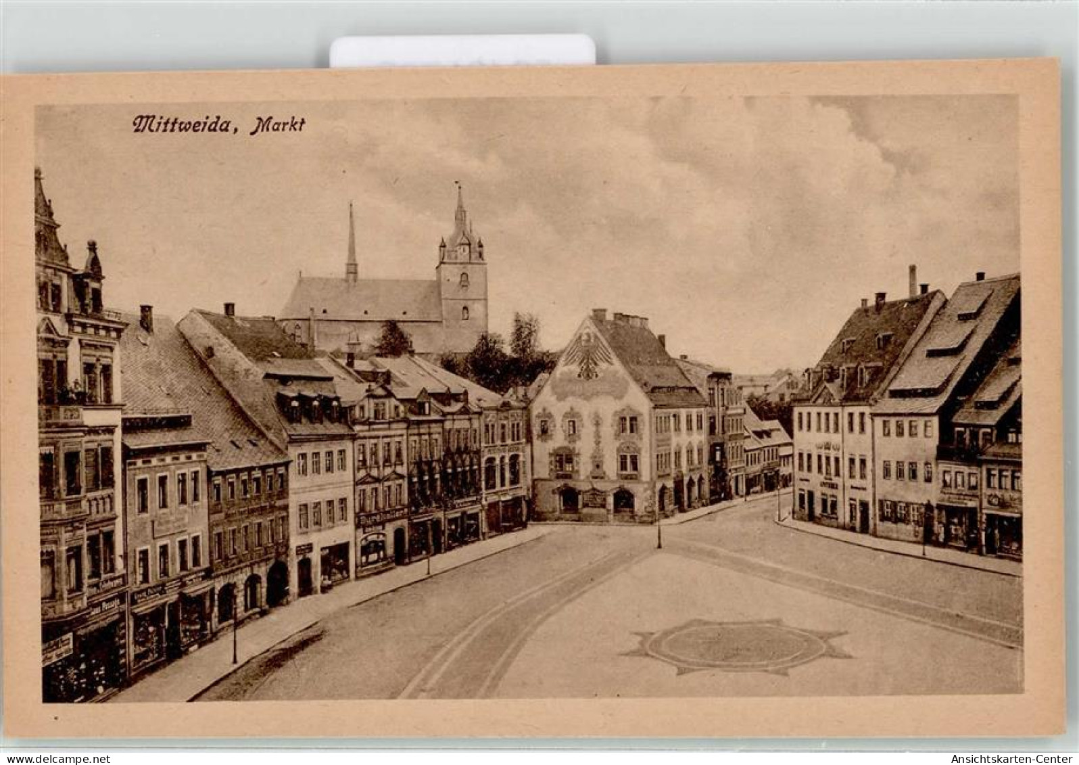Click the star-shaped pavement mosaic in square
Screen dimensions: 1079x765
[737, 646]
